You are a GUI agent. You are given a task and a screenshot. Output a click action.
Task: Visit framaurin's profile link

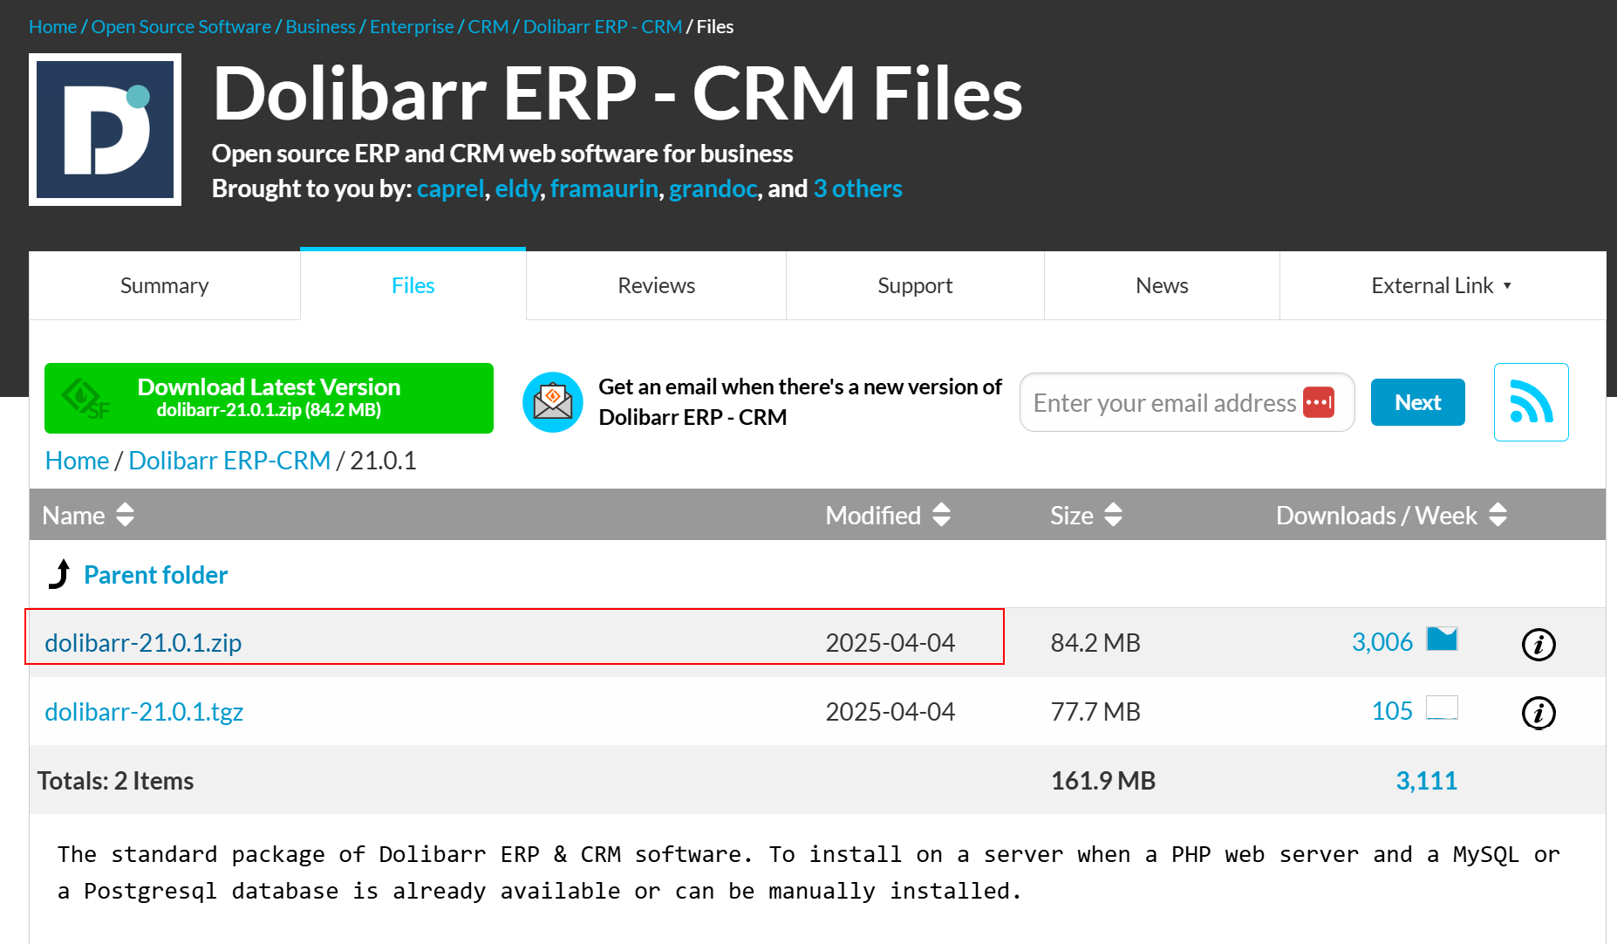click(x=604, y=188)
